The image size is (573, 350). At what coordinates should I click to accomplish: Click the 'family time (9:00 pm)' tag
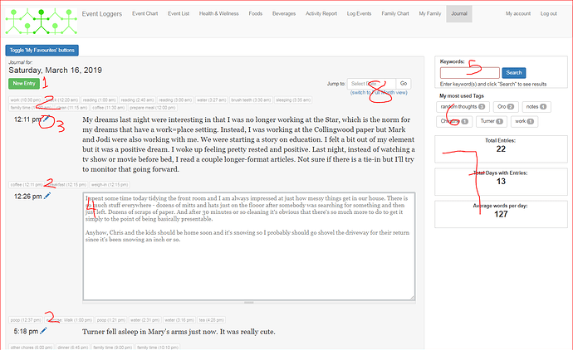click(x=113, y=348)
